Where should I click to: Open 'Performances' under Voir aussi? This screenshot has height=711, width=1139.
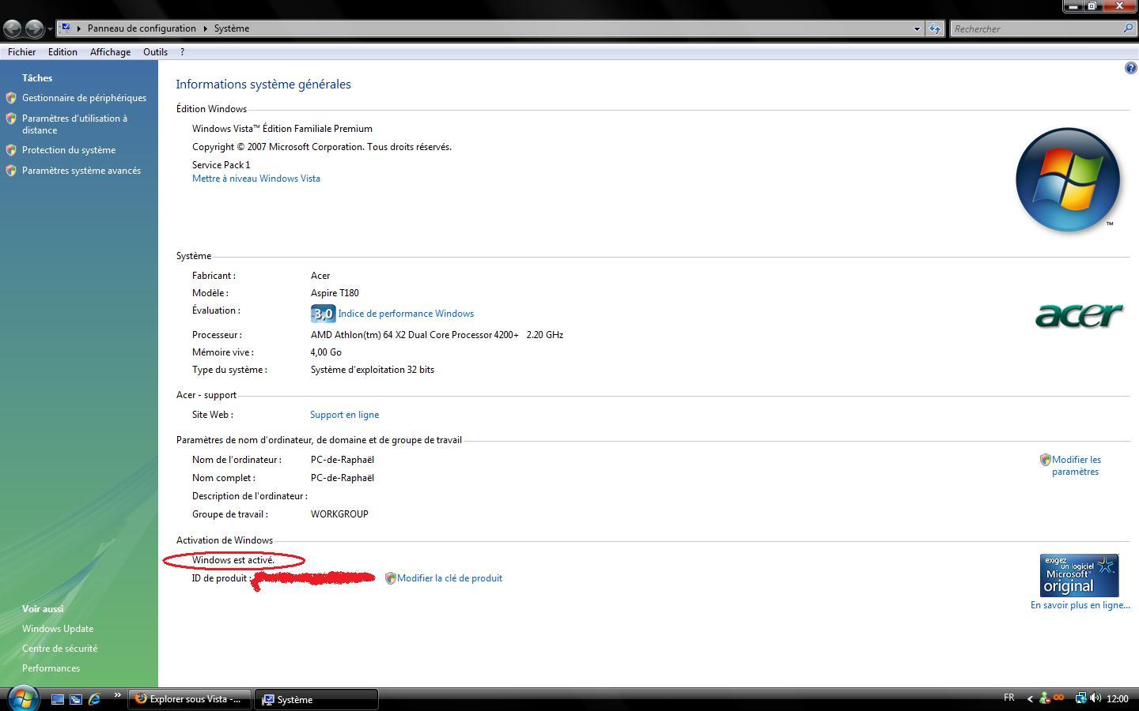pyautogui.click(x=51, y=668)
